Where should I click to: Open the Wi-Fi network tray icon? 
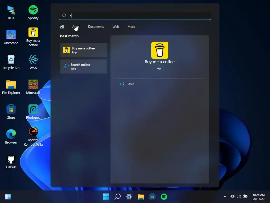pos(233,197)
